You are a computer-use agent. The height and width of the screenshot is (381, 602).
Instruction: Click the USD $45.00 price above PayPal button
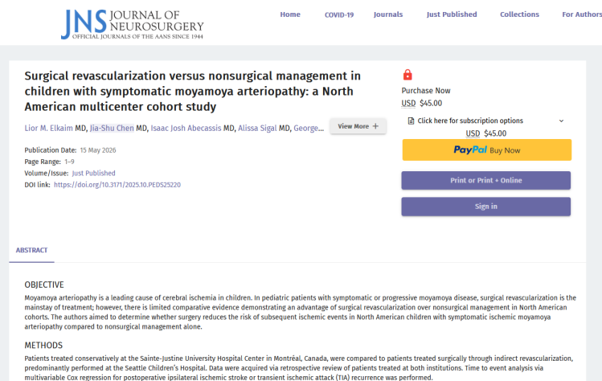pyautogui.click(x=486, y=133)
